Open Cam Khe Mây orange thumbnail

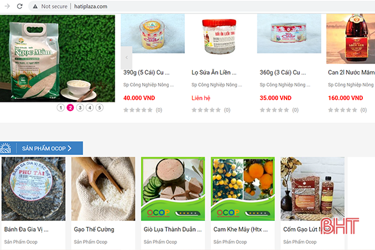coord(243,189)
